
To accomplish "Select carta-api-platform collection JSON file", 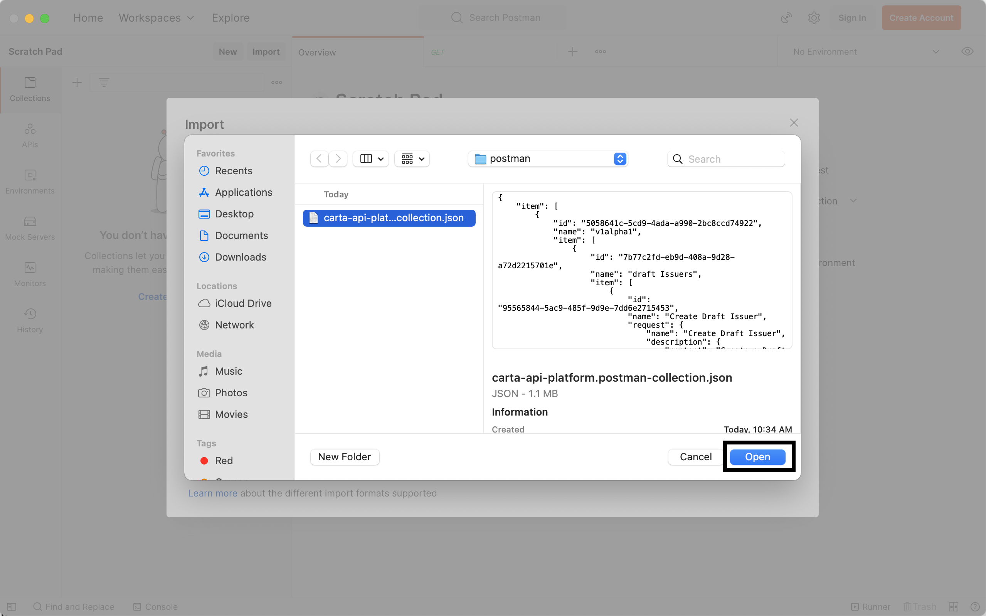I will pos(389,218).
